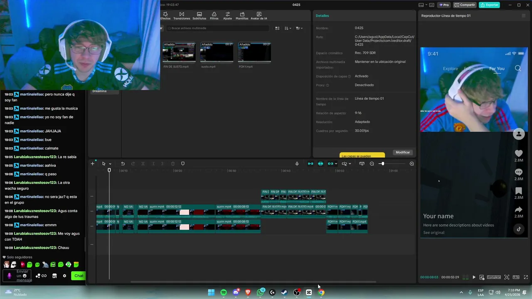Open the linkage options dropdown arrow
This screenshot has height=299, width=532.
[336, 164]
